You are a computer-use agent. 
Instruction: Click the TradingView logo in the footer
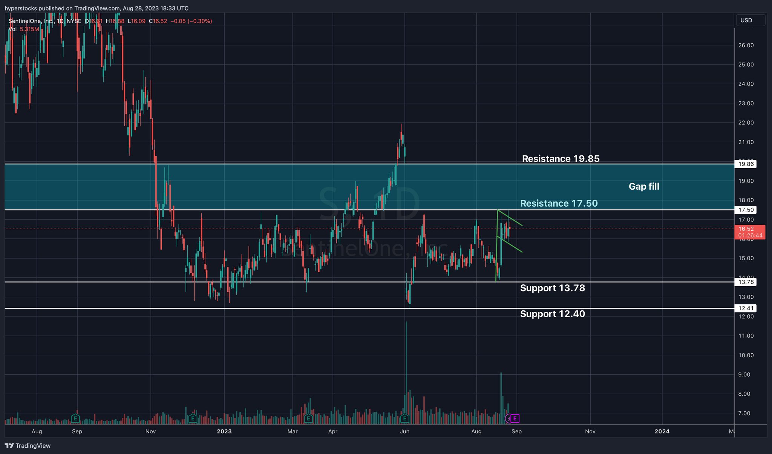point(28,446)
